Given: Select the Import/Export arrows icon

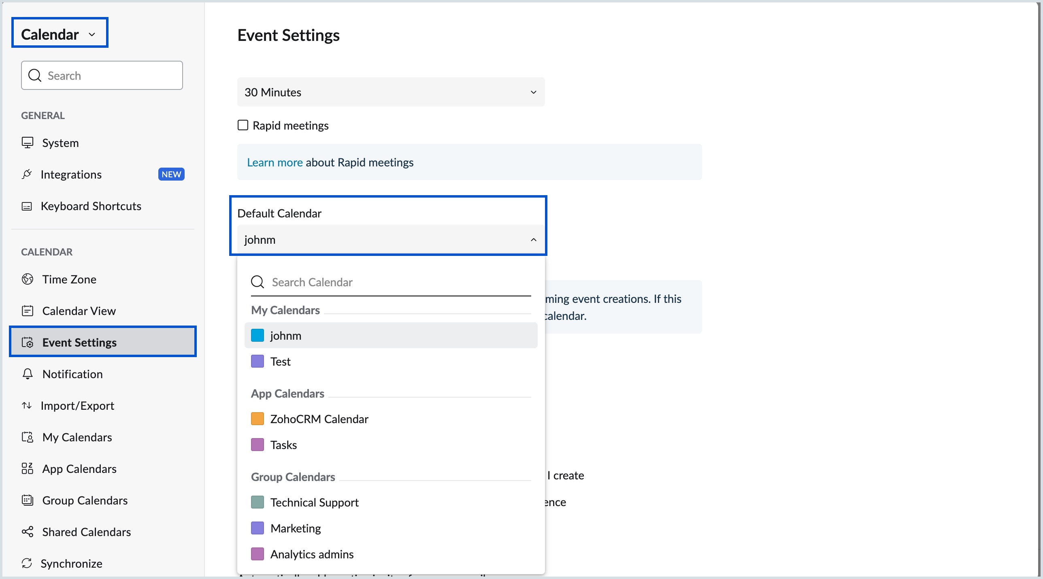Looking at the screenshot, I should pyautogui.click(x=27, y=405).
